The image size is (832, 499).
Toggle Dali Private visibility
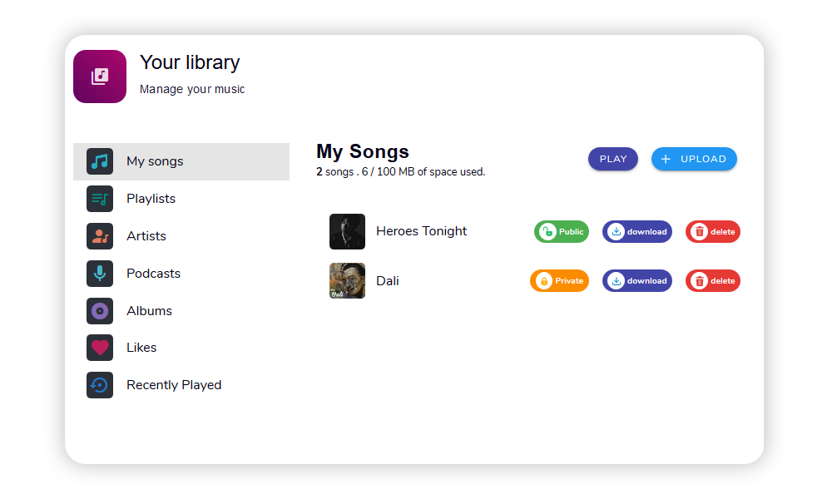click(559, 281)
